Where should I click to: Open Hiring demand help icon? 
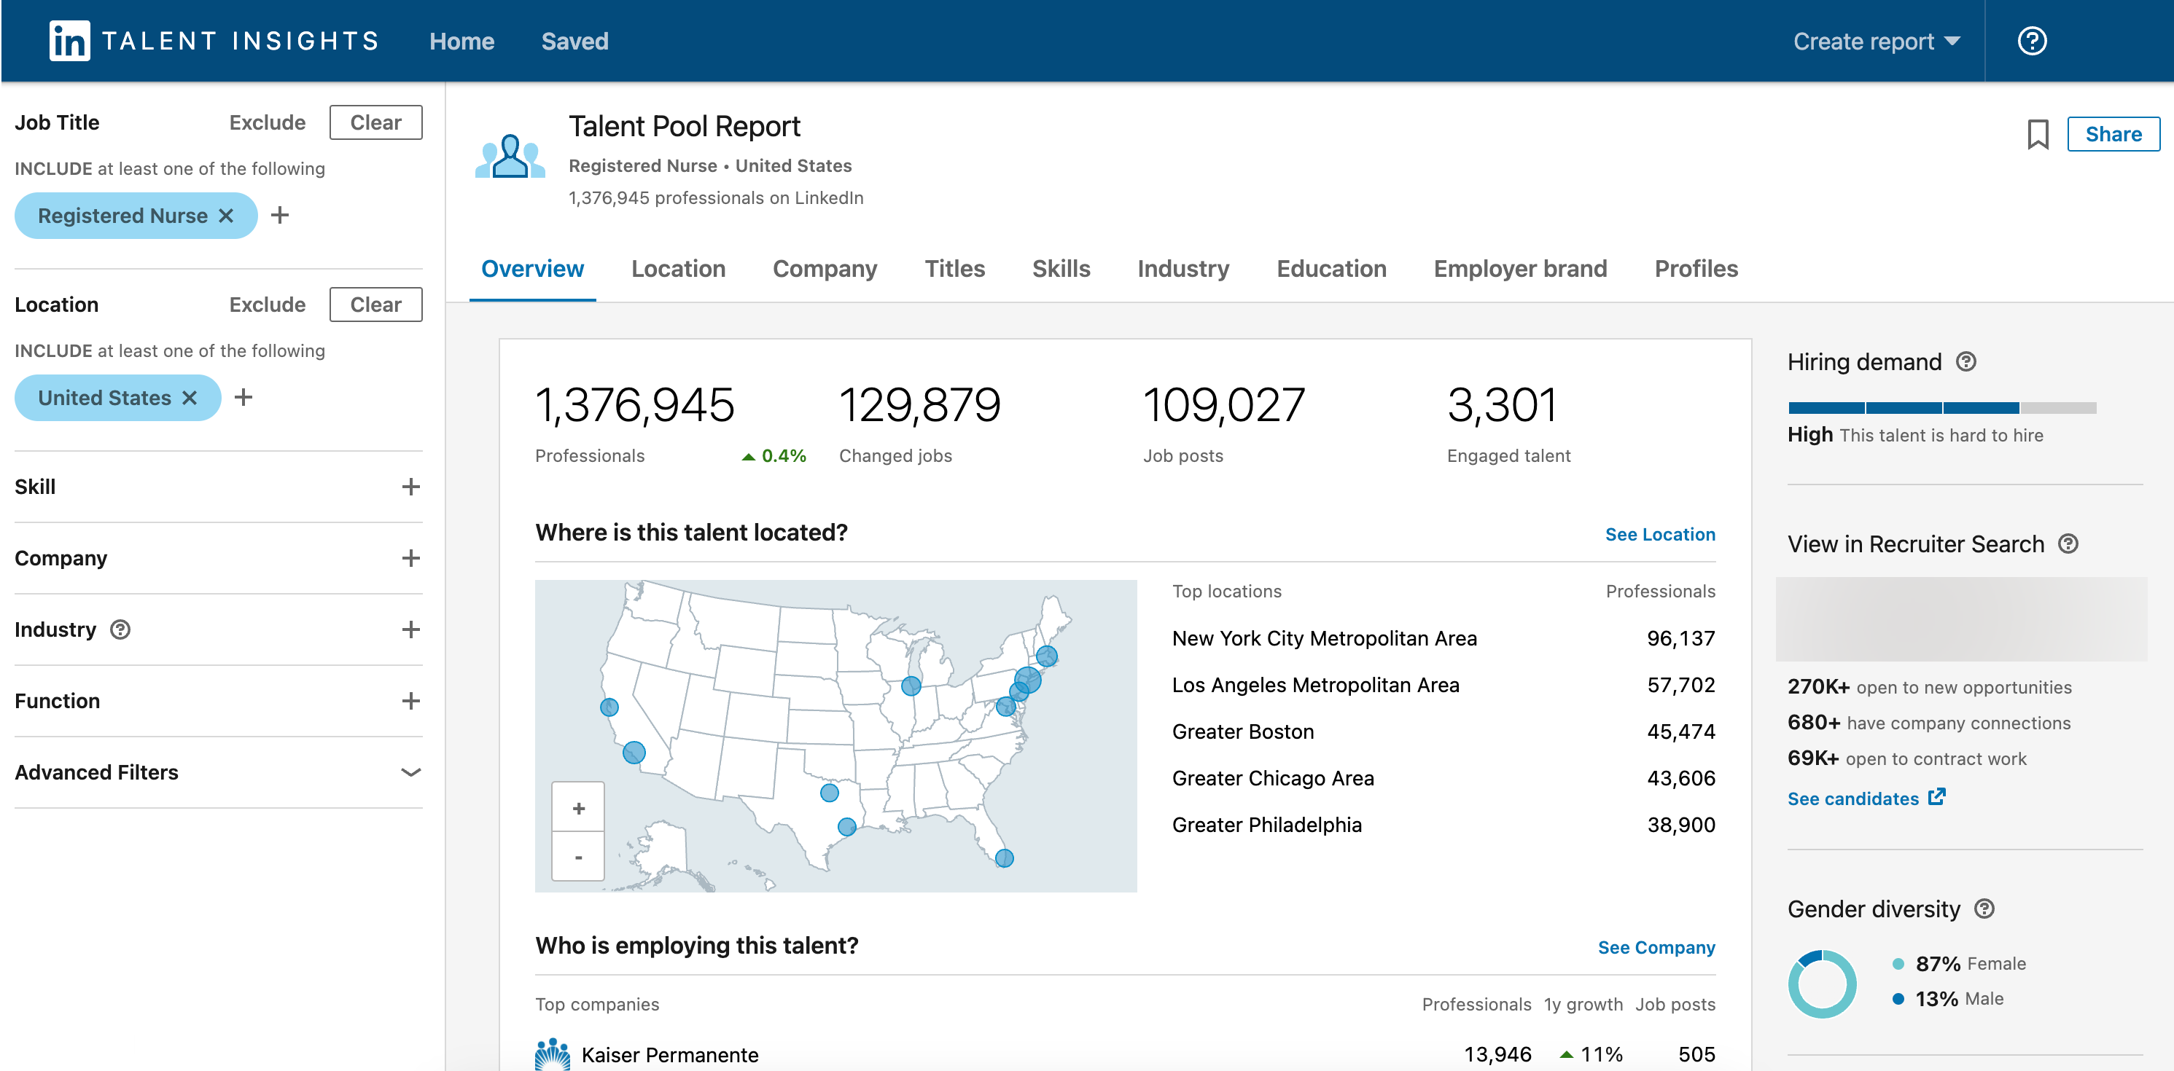1965,362
